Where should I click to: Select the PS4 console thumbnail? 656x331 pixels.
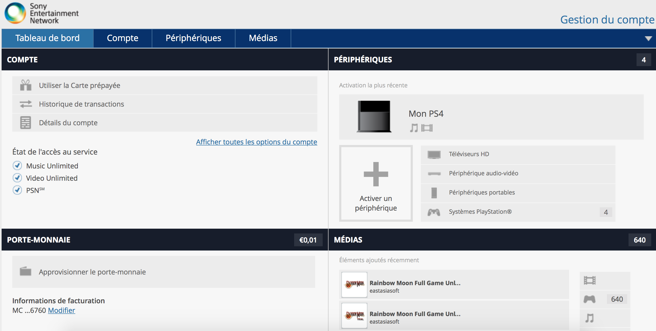click(374, 116)
